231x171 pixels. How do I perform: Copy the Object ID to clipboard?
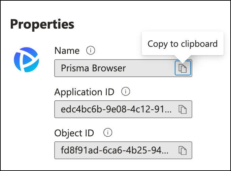click(183, 150)
